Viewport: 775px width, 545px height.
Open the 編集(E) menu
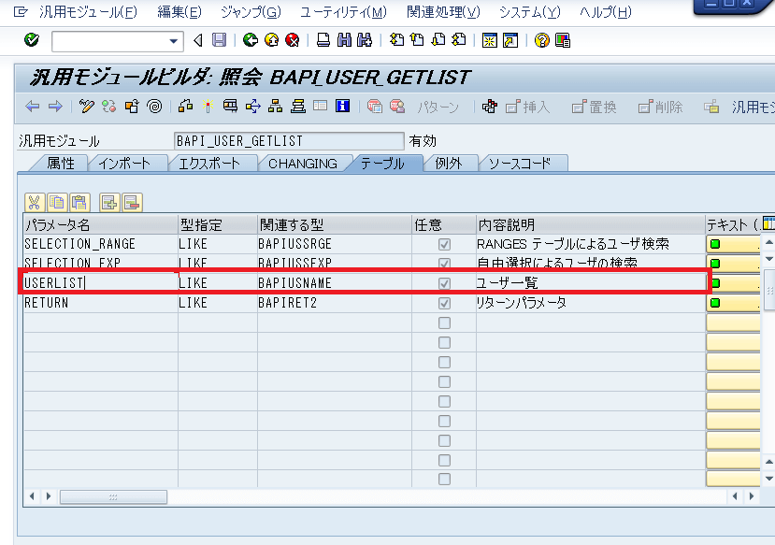179,12
